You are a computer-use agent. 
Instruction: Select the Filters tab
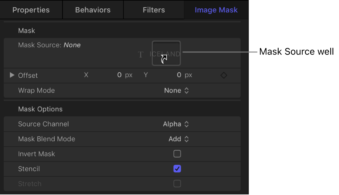[x=154, y=10]
